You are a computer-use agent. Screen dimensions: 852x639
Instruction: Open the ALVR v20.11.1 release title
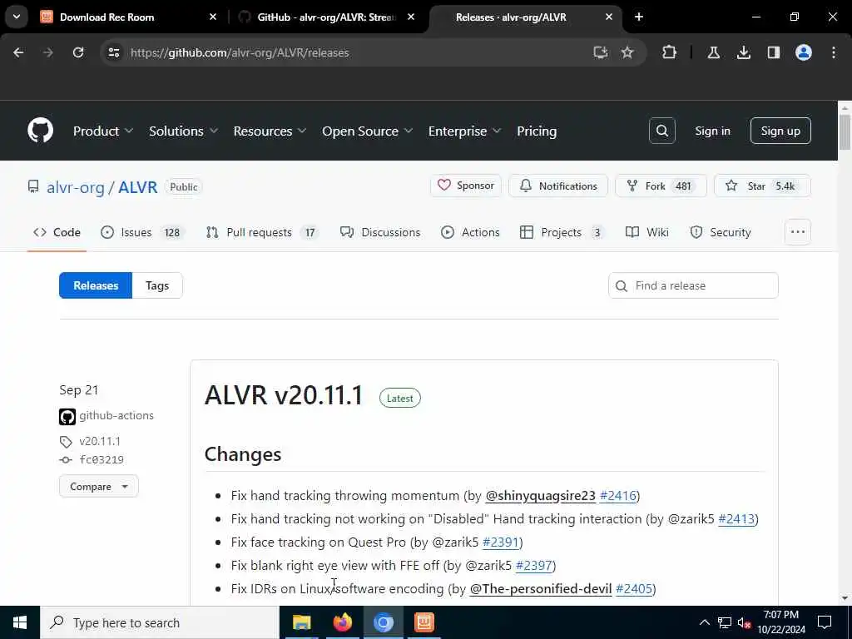pos(284,395)
